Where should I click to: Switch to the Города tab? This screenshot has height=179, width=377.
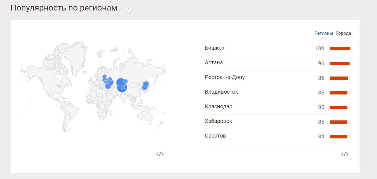coord(343,33)
